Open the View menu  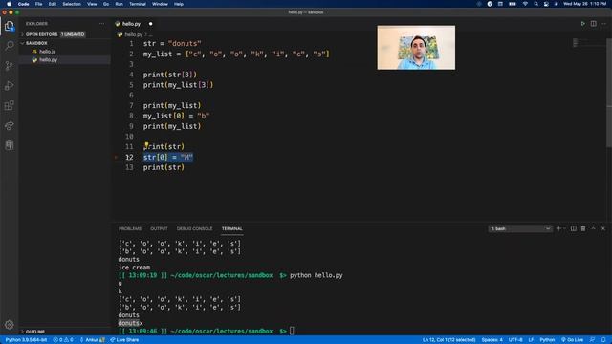[92, 4]
